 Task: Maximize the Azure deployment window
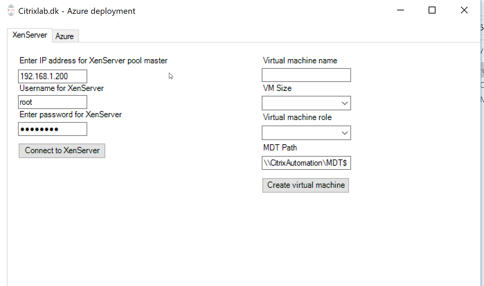432,10
